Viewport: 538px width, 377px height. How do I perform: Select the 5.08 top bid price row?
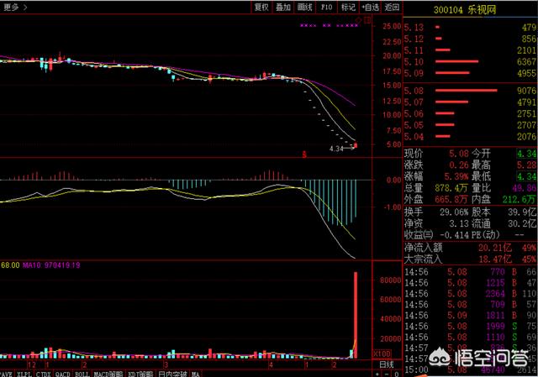pyautogui.click(x=469, y=91)
